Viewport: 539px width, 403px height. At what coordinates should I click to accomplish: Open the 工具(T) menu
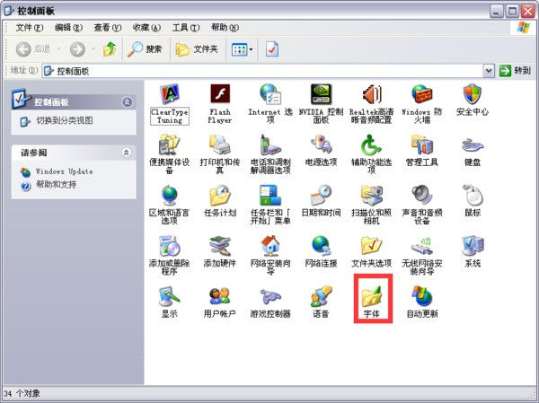pyautogui.click(x=186, y=28)
